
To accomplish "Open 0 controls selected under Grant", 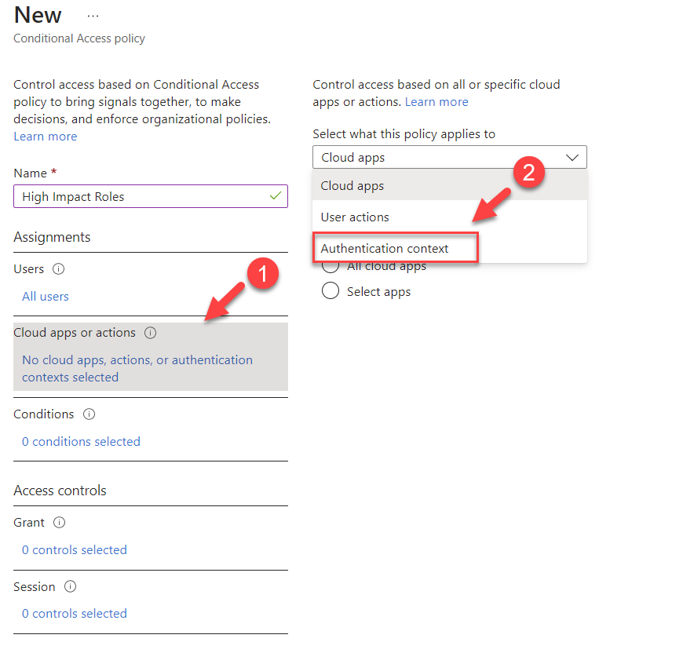I will click(74, 549).
